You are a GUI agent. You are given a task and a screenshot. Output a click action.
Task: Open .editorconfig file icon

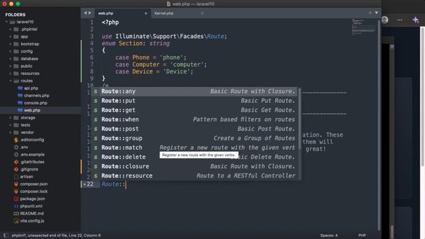pos(16,140)
